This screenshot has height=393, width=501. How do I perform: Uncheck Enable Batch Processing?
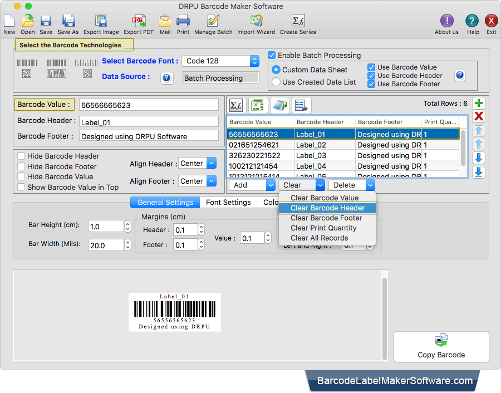[x=272, y=55]
